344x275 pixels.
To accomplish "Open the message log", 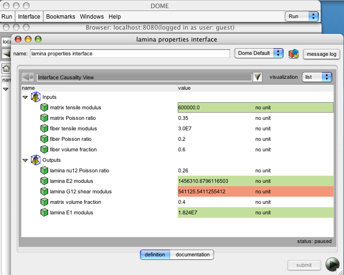I will 322,54.
